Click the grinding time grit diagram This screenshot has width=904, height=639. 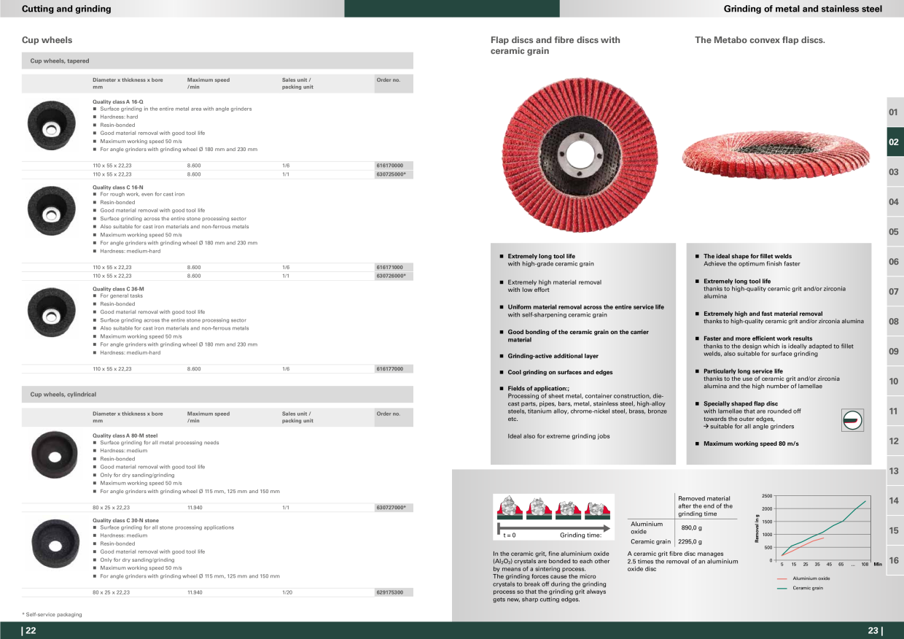point(554,517)
